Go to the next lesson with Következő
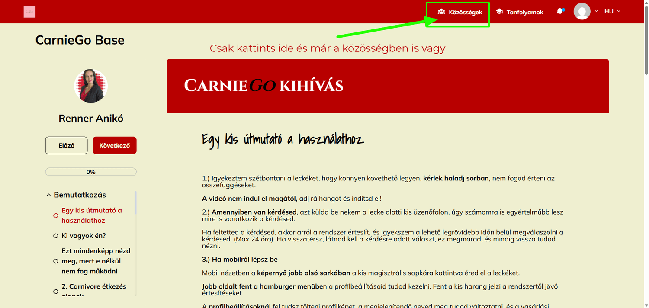 115,145
